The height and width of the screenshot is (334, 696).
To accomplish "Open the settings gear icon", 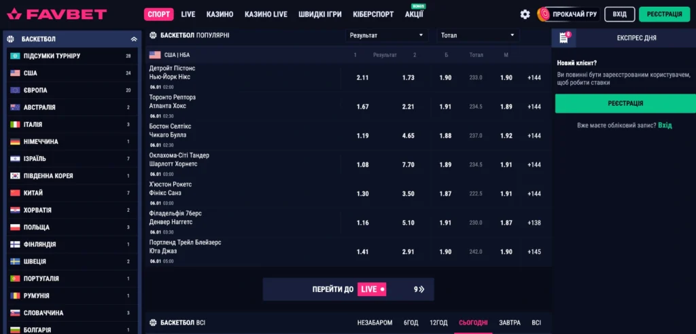I will pyautogui.click(x=525, y=14).
